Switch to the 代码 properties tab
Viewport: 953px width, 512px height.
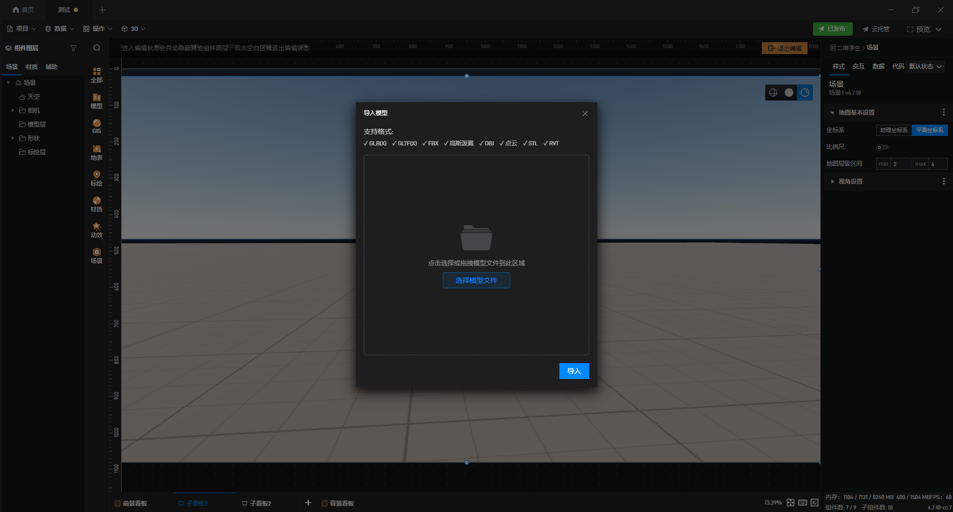click(898, 66)
